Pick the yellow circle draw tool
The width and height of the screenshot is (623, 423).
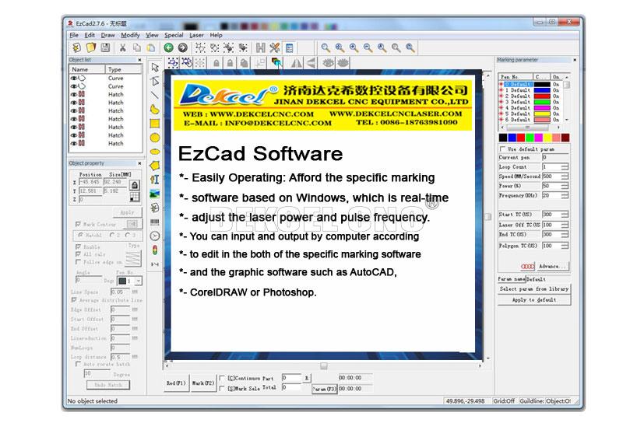(x=155, y=137)
